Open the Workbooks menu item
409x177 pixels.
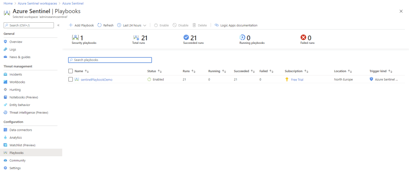pyautogui.click(x=17, y=82)
